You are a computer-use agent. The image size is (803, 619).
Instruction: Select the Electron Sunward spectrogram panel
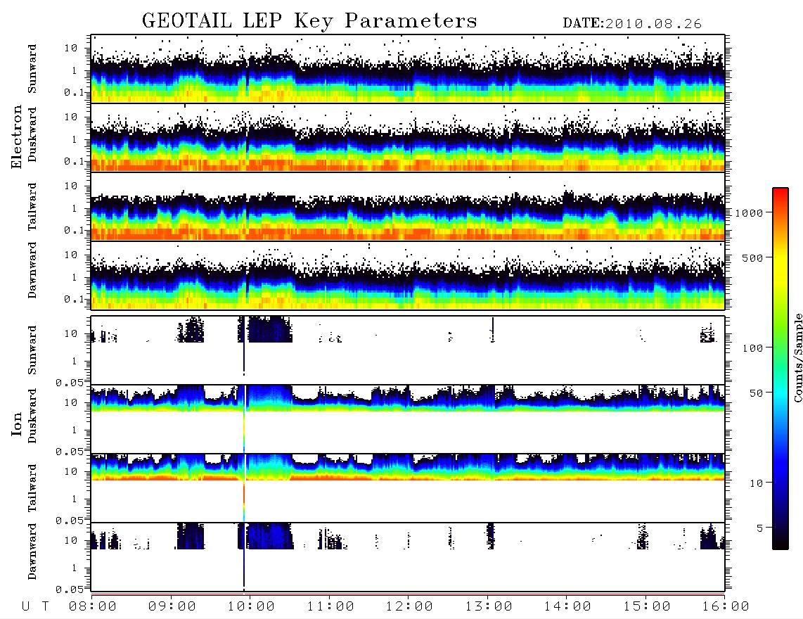click(408, 69)
